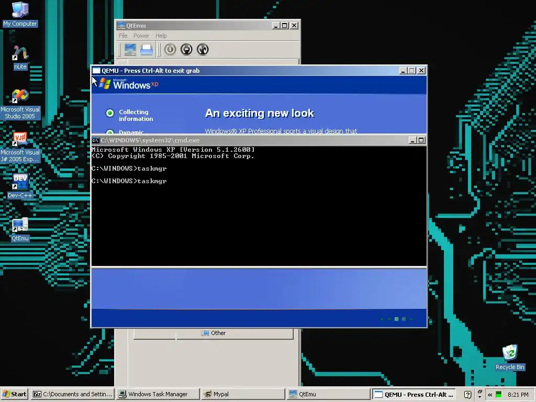
Task: Click the cmd.exe title bar icon
Action: pos(95,140)
